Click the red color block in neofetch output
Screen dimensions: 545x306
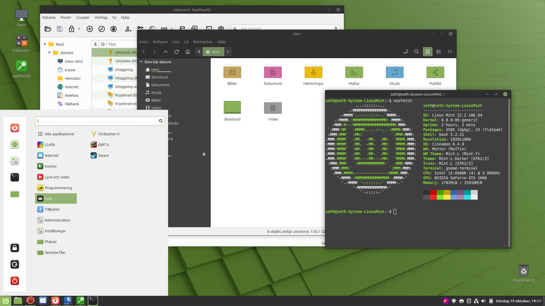(x=433, y=192)
